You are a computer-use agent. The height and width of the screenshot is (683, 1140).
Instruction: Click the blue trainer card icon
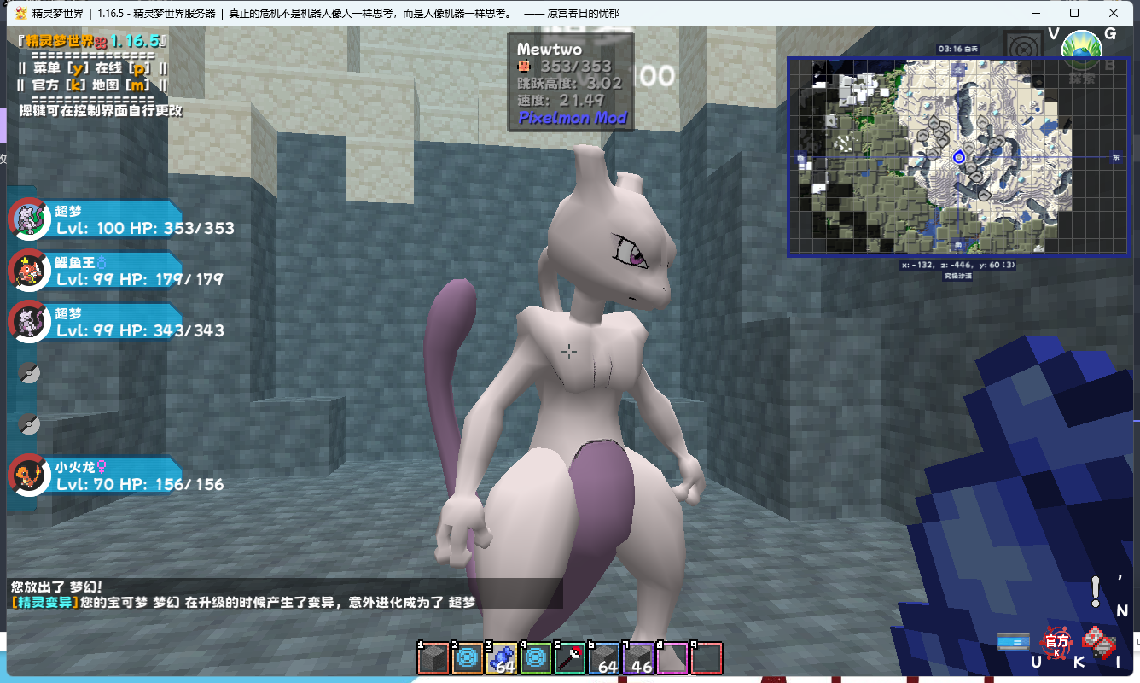(x=1015, y=641)
